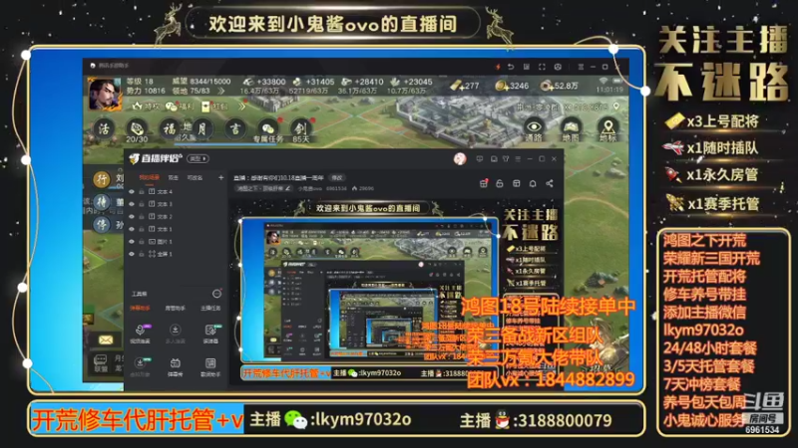Click the share icon in 直播伴侣
Screen dimensions: 798x448
[550, 183]
